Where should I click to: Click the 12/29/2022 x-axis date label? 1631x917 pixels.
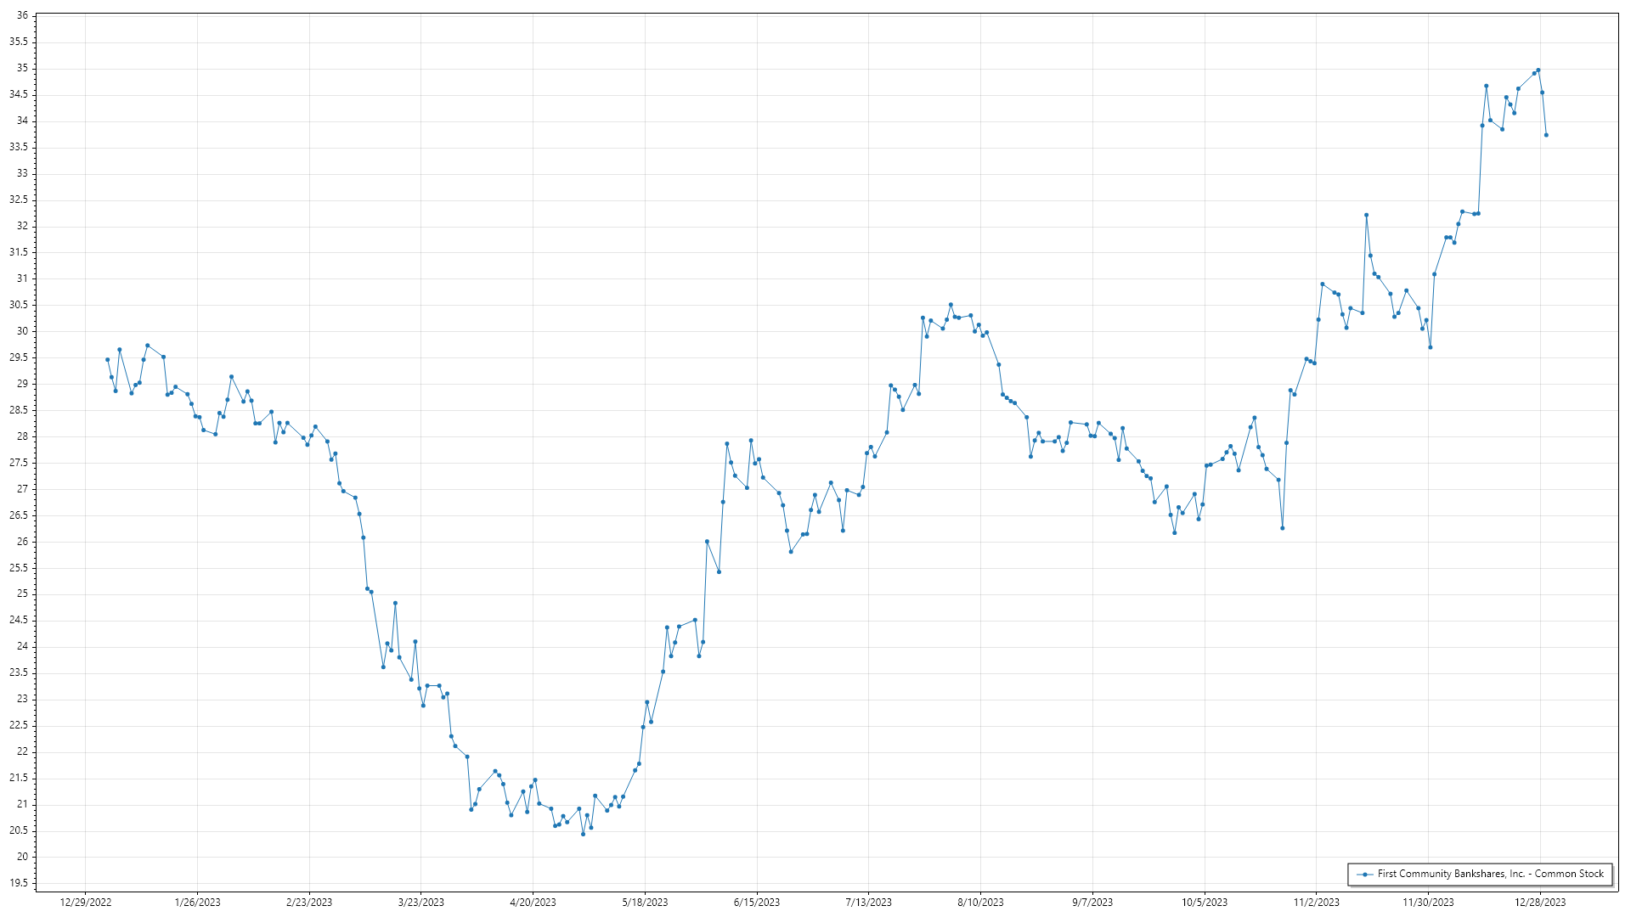pos(86,902)
